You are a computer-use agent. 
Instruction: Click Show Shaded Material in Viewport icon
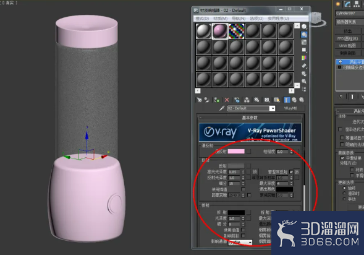[277, 100]
